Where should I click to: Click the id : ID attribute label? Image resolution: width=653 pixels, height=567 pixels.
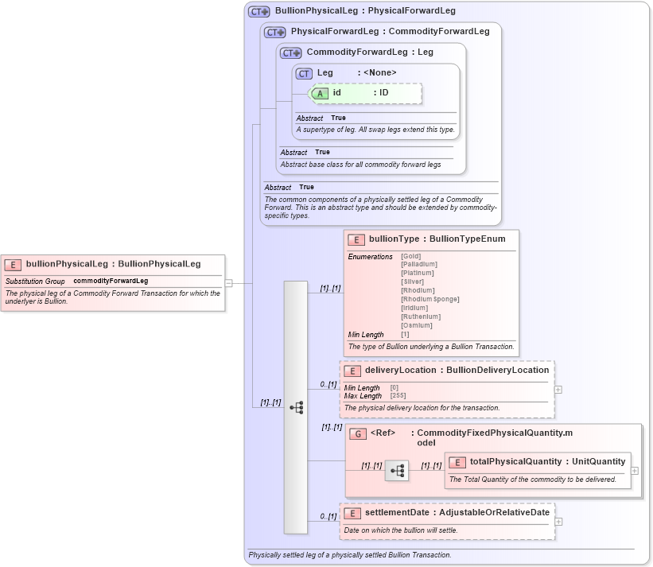click(360, 92)
